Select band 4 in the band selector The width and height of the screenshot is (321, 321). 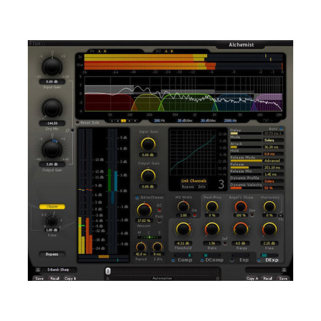click(129, 121)
